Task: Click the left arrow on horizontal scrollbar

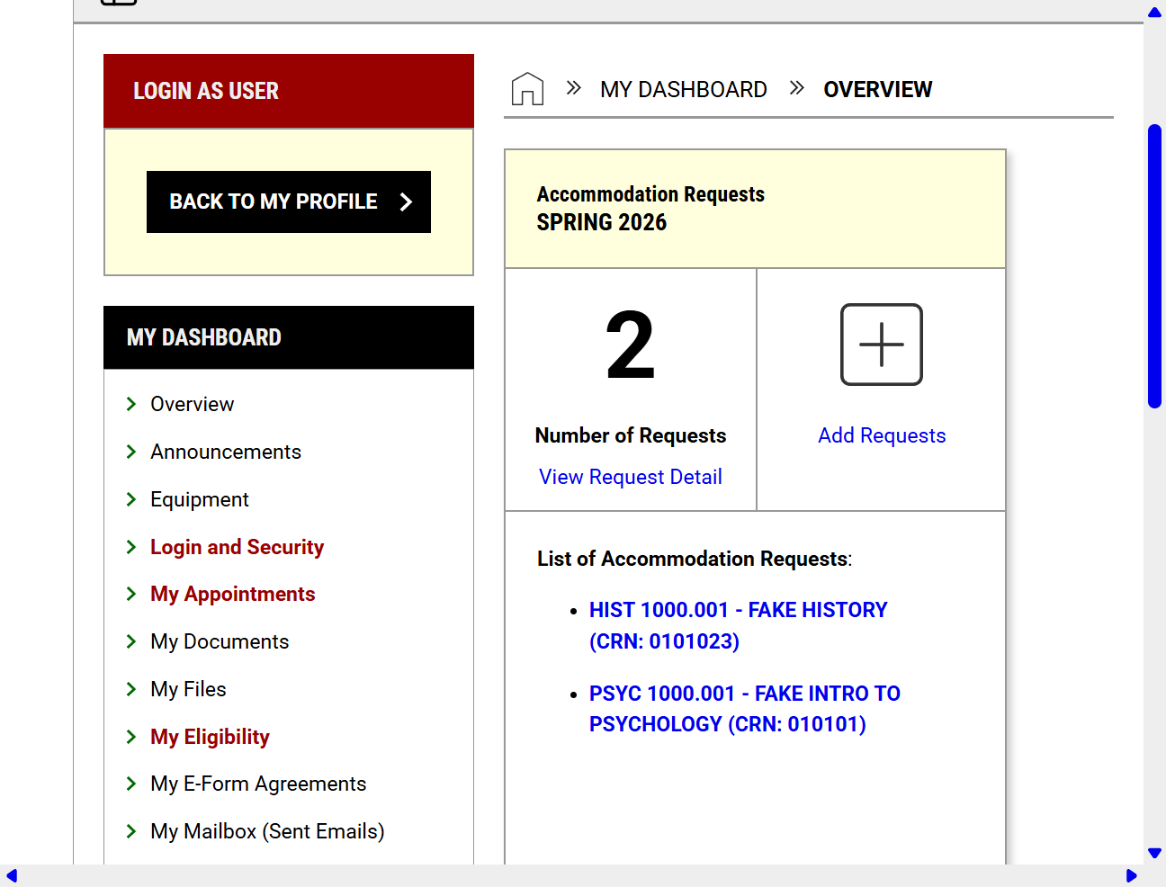Action: (12, 876)
